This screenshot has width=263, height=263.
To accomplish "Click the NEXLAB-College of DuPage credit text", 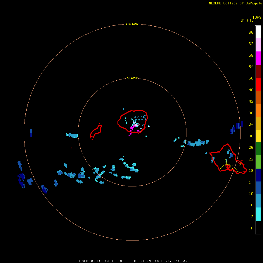I will click(233, 3).
